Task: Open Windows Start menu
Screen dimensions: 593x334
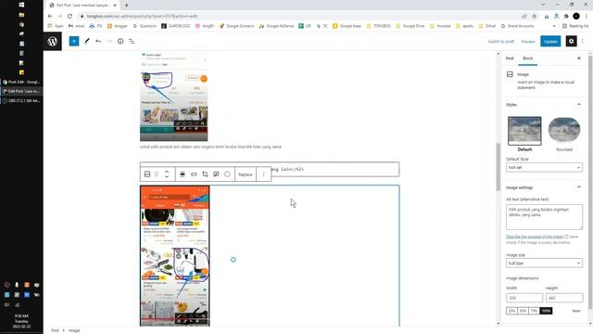Action: pyautogui.click(x=21, y=5)
